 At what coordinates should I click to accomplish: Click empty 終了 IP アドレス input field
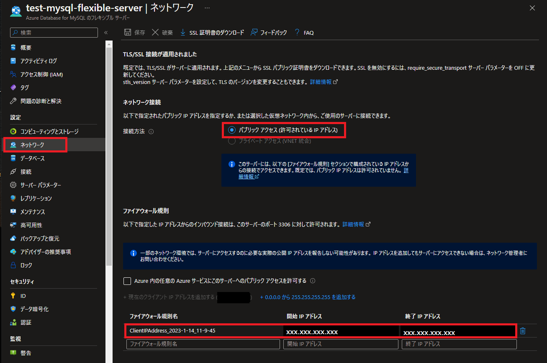coord(459,344)
